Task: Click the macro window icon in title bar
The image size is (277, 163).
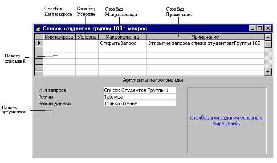Action: (x=38, y=28)
